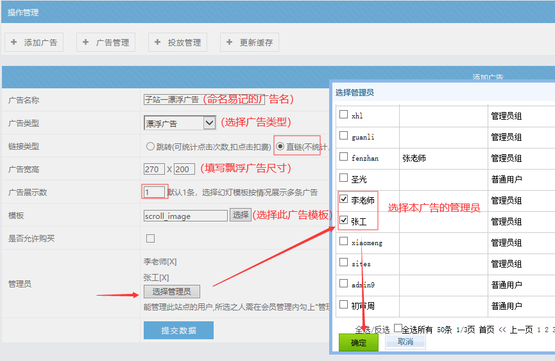Click the ad height field showing 200
The width and height of the screenshot is (555, 361).
(184, 169)
